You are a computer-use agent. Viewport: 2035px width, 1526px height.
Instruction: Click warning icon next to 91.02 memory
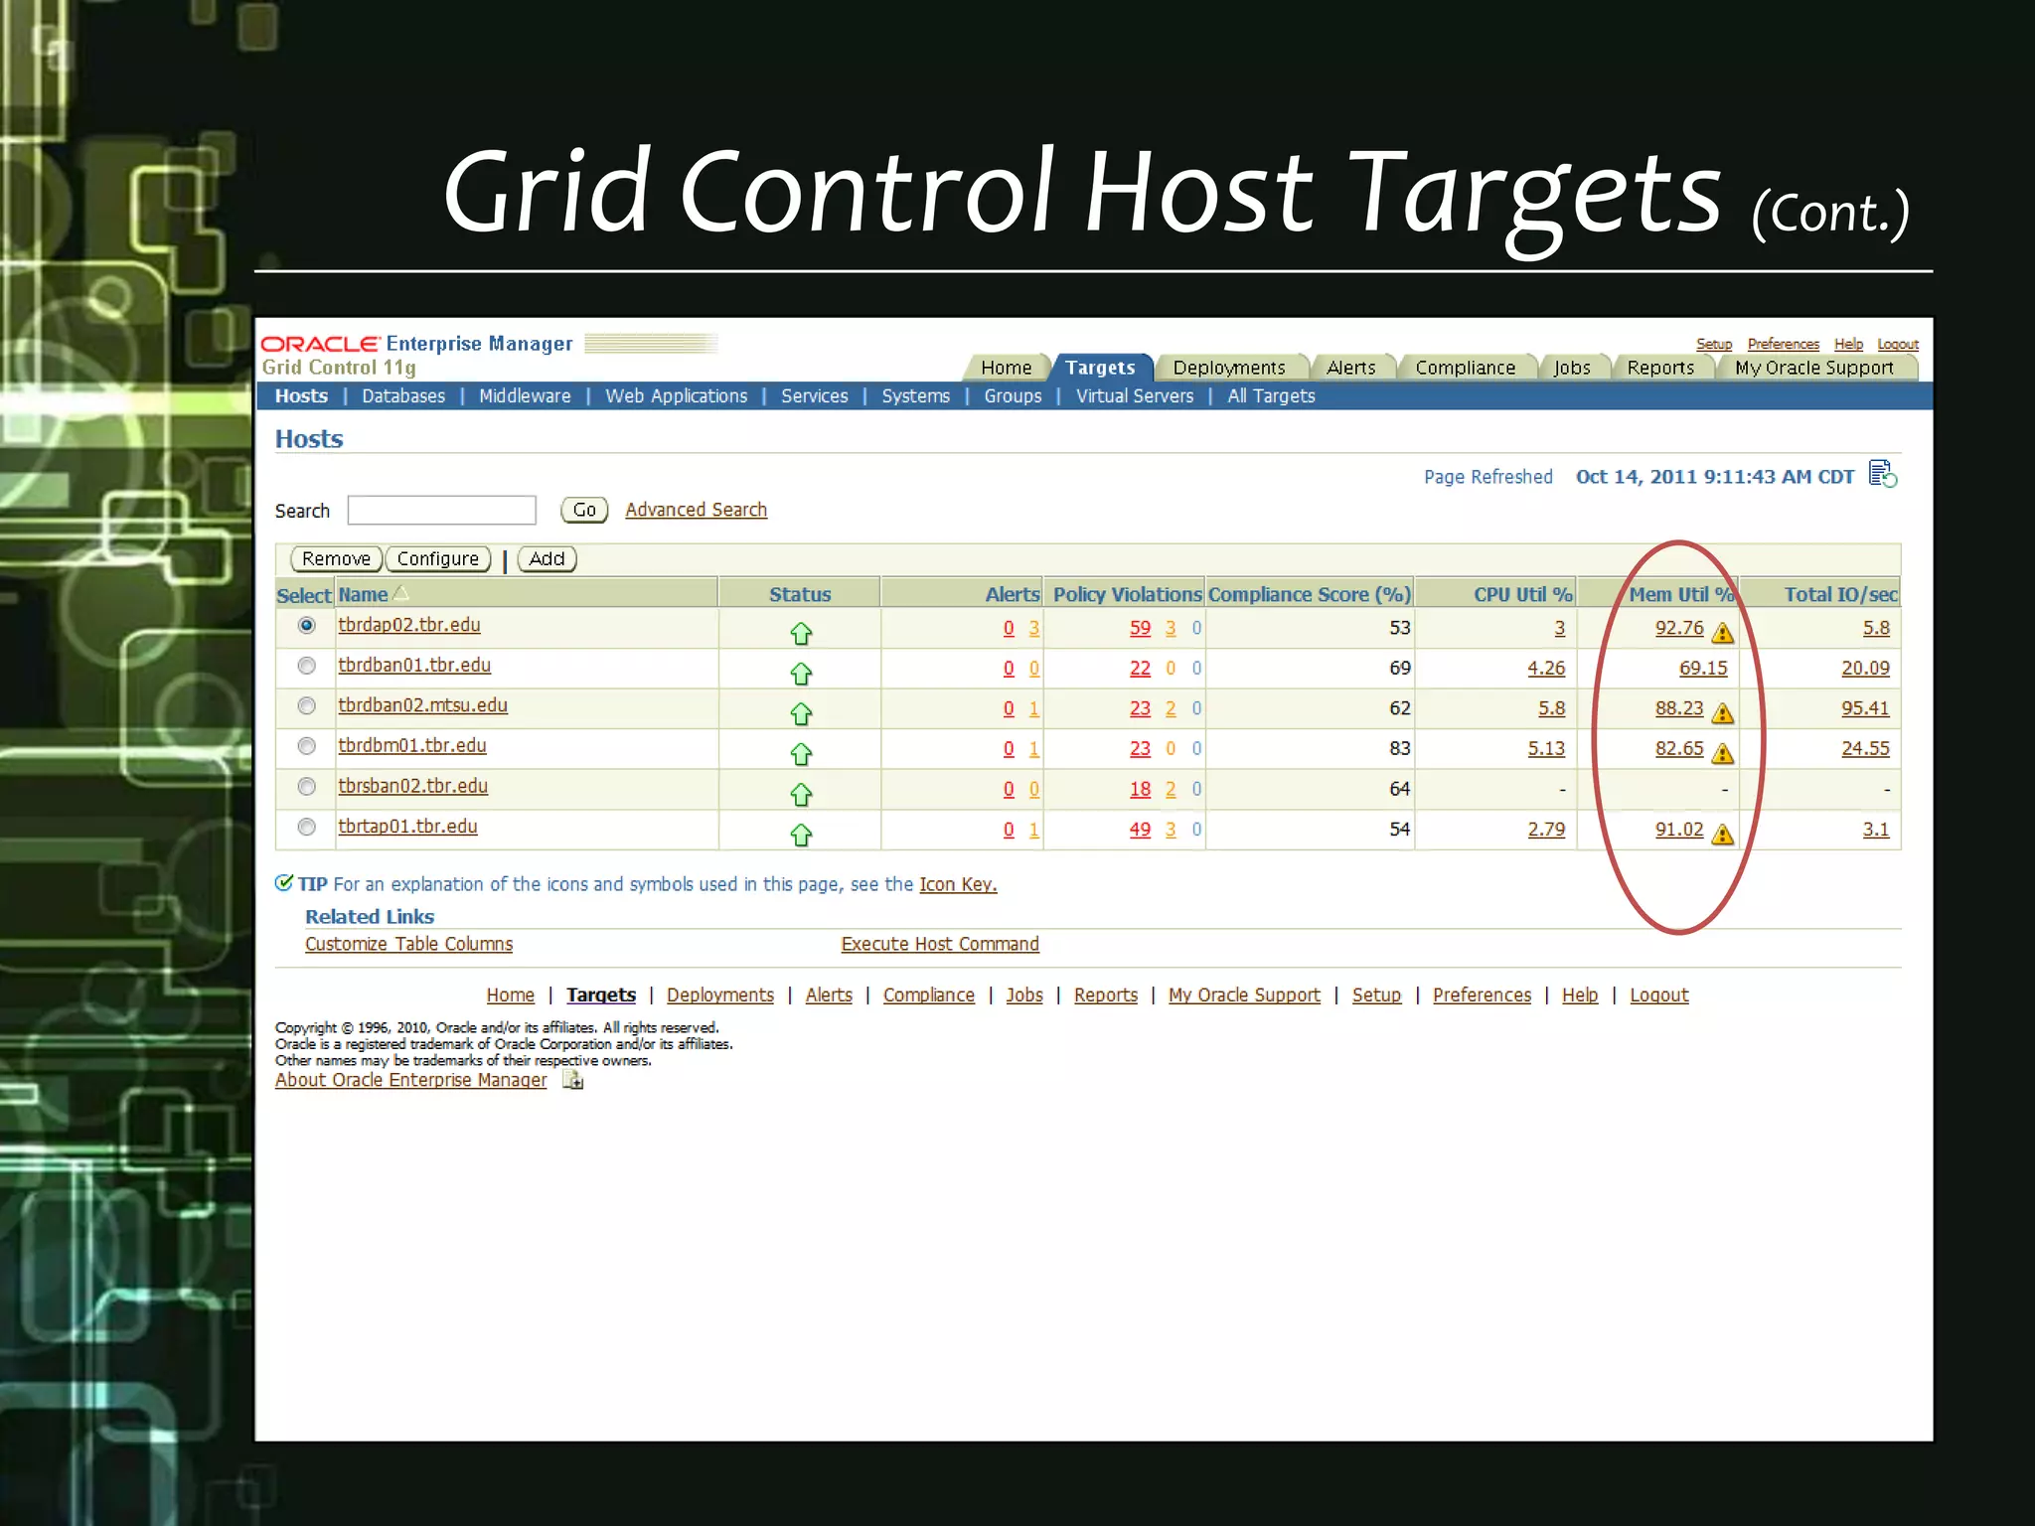(1723, 834)
